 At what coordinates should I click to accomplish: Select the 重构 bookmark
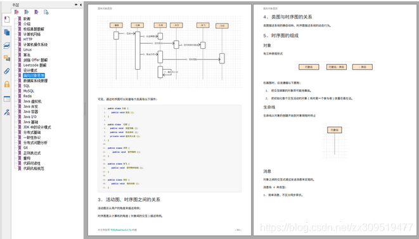point(27,158)
